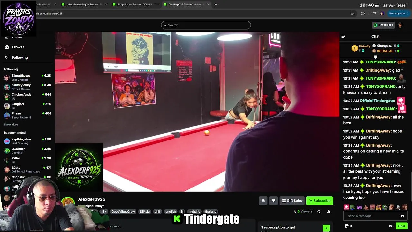Select the english tag
Image resolution: width=412 pixels, height=232 pixels.
[171, 212]
